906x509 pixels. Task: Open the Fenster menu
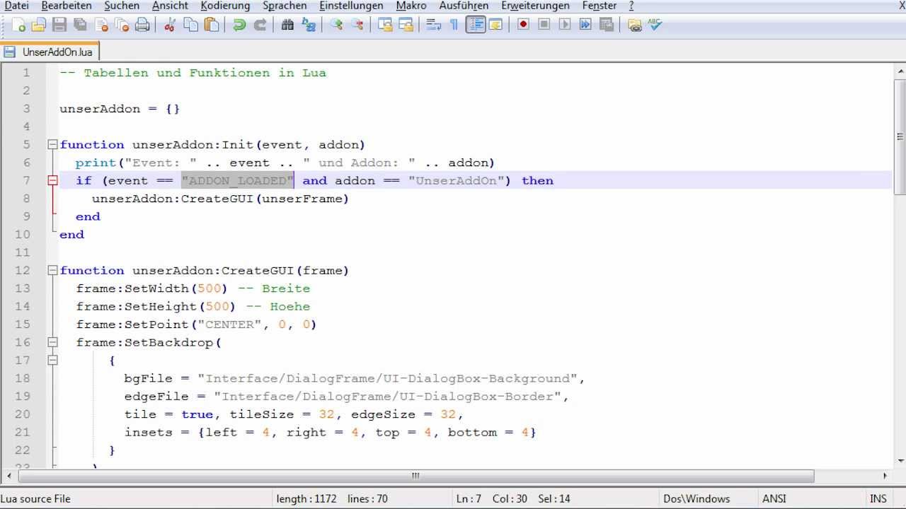pos(600,6)
